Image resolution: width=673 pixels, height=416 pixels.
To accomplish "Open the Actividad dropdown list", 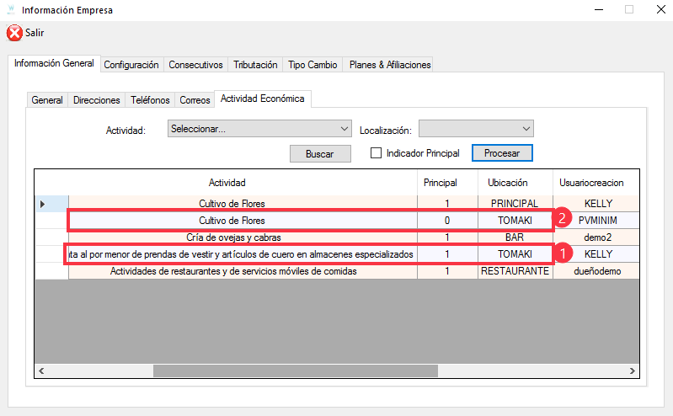I will pos(259,129).
